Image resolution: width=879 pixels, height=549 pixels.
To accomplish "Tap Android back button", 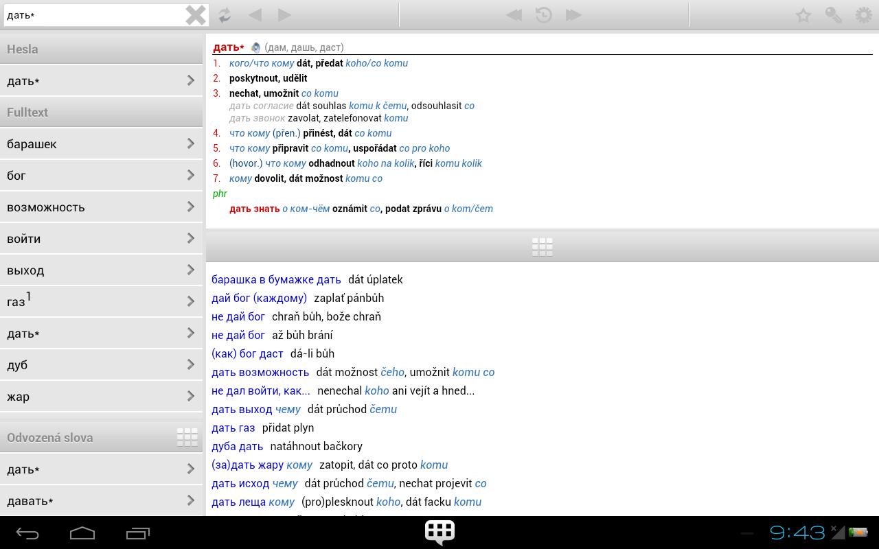I will coord(27,533).
